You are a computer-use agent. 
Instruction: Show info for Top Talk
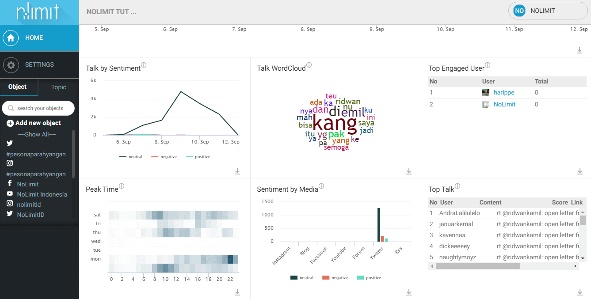tap(458, 186)
